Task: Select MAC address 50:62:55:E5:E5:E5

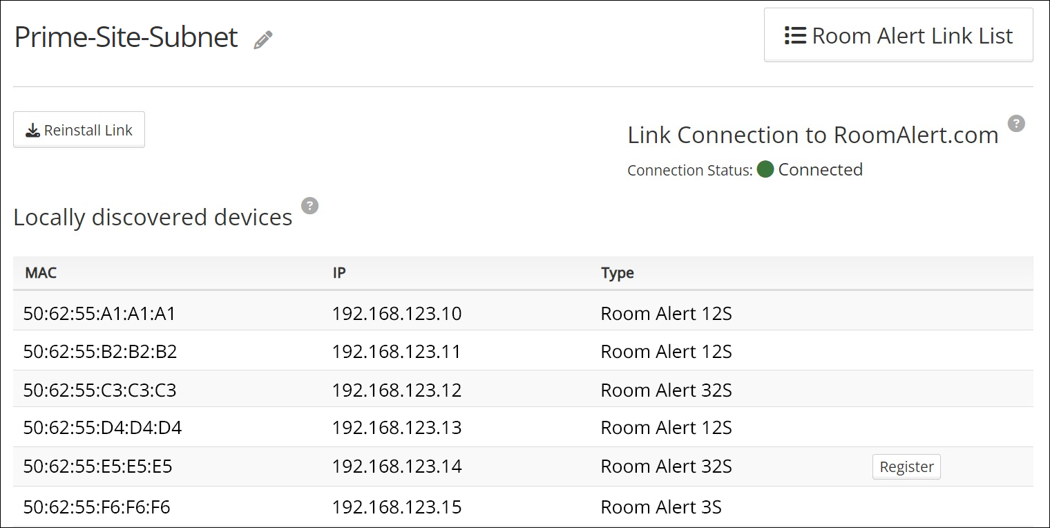Action: pos(97,466)
